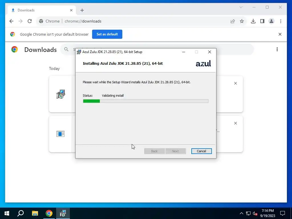Open network status tray icon
This screenshot has height=219, width=292.
pyautogui.click(x=248, y=213)
